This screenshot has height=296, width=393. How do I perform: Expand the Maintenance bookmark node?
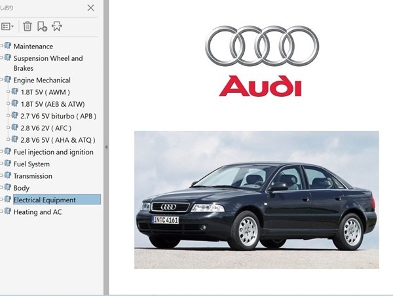(2, 46)
